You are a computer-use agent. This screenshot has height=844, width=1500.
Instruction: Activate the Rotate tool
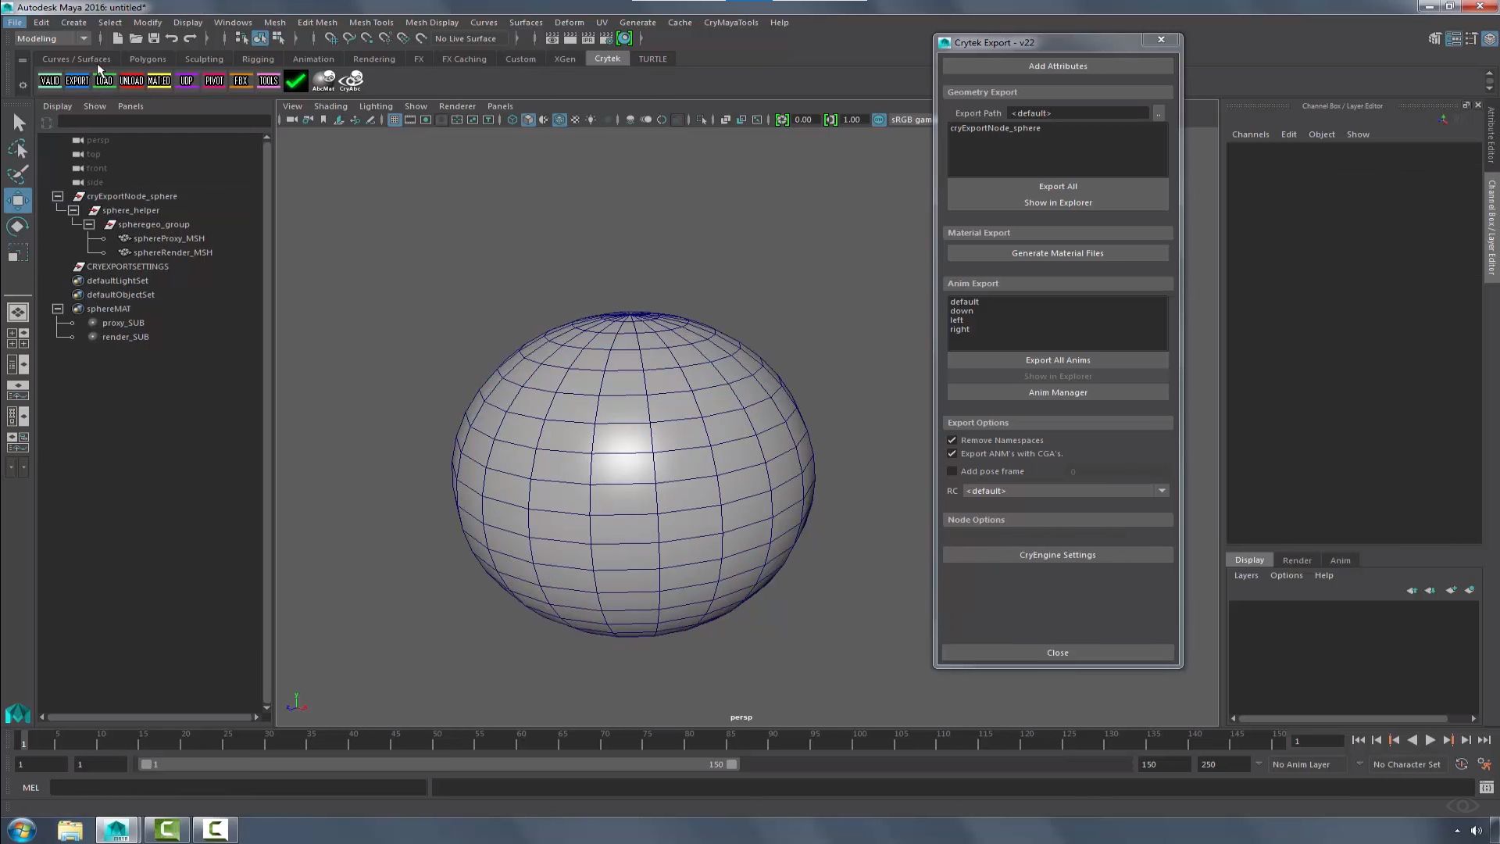(18, 227)
